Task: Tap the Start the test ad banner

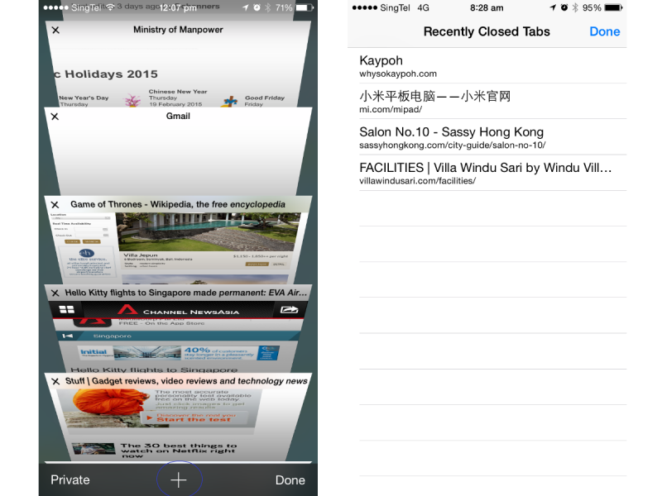Action: [x=194, y=418]
